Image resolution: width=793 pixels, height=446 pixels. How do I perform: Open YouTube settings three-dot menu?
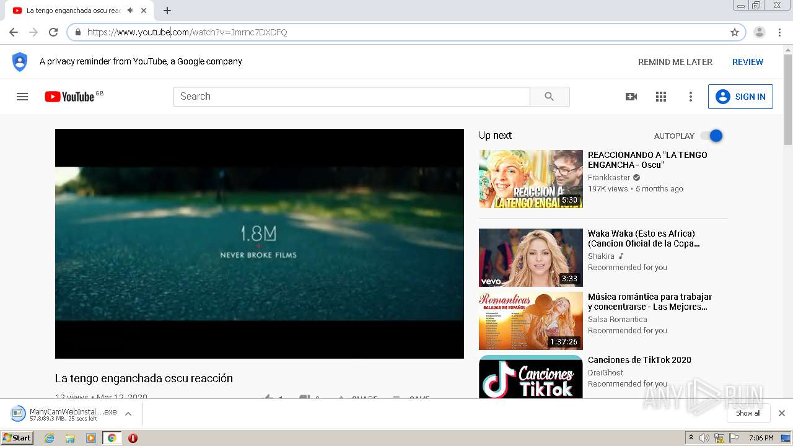691,97
